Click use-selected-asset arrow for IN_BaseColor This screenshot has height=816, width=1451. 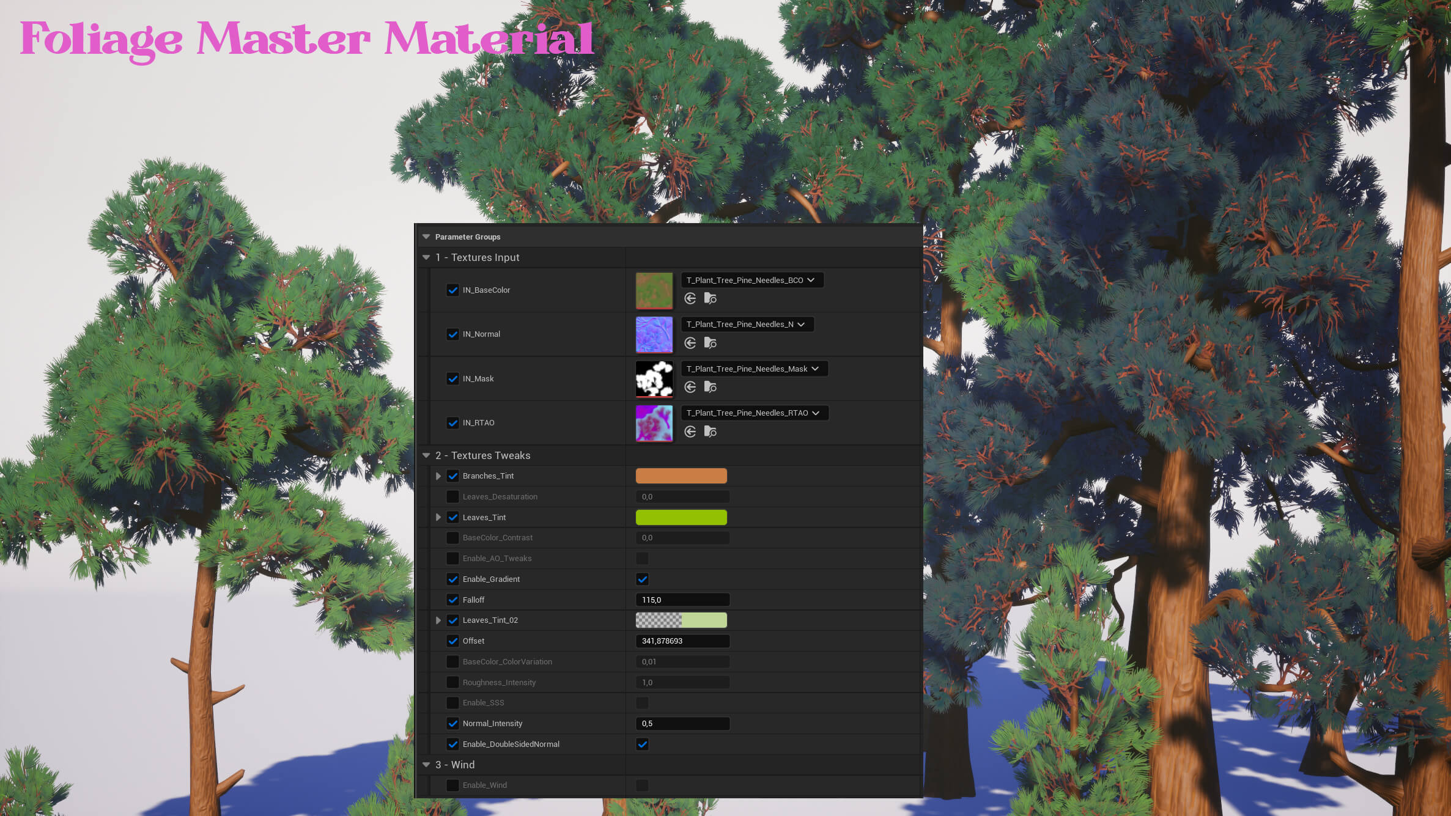(690, 298)
